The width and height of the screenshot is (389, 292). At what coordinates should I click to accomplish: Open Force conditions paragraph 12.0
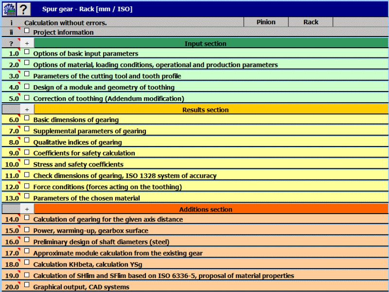(x=195, y=187)
